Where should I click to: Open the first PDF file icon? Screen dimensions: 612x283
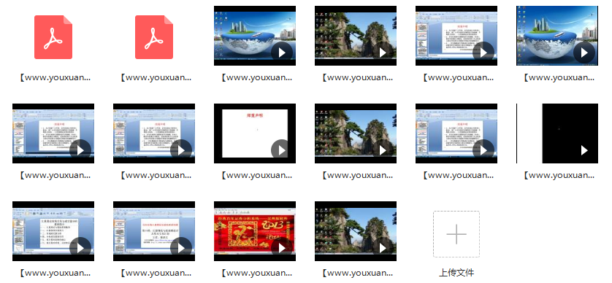click(x=53, y=37)
